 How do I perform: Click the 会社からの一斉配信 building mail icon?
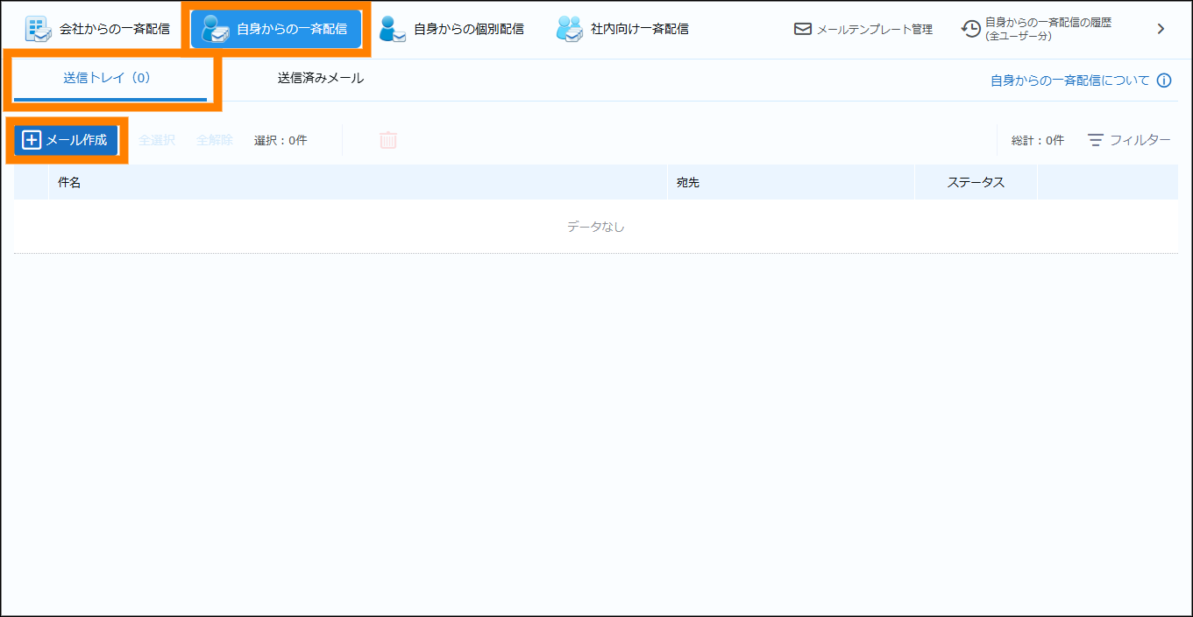tap(38, 29)
